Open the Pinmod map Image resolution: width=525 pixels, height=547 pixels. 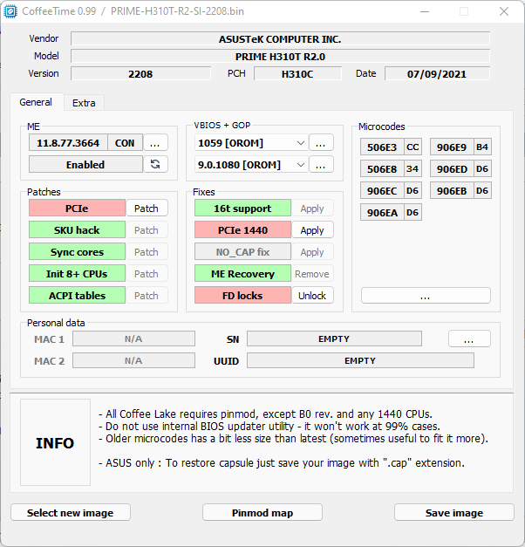pyautogui.click(x=262, y=512)
